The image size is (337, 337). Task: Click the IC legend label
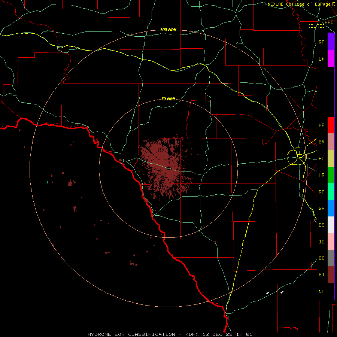(321, 242)
